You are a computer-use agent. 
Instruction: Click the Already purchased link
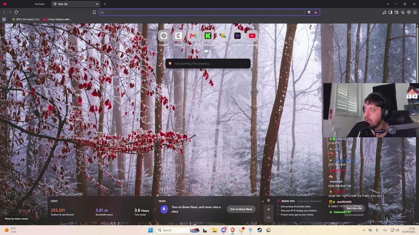click(x=354, y=215)
